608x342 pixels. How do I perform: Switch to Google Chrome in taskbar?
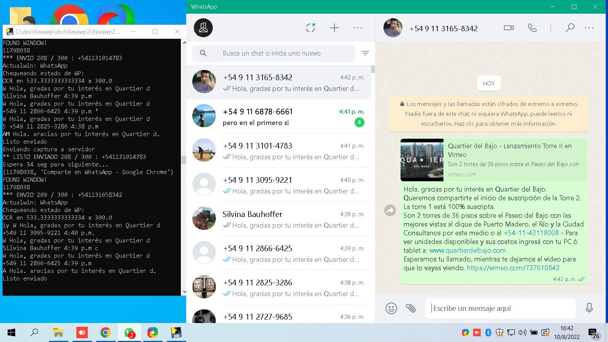click(x=105, y=333)
